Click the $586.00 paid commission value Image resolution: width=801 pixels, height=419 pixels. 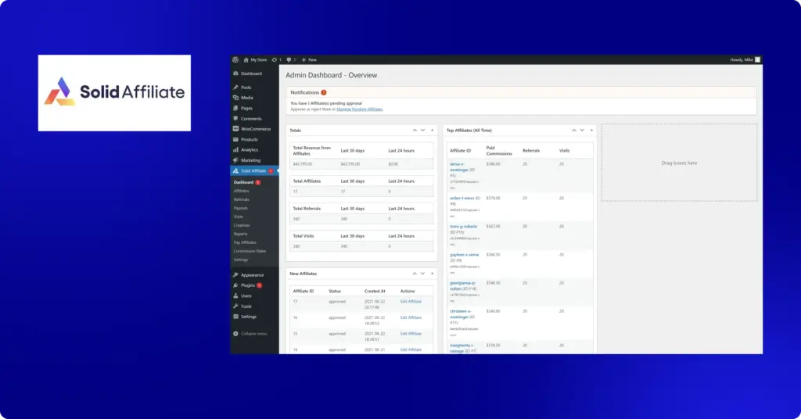[x=493, y=164]
